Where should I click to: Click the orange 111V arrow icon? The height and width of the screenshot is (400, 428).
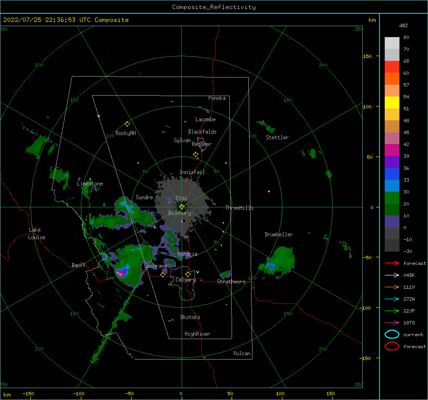[x=392, y=287]
